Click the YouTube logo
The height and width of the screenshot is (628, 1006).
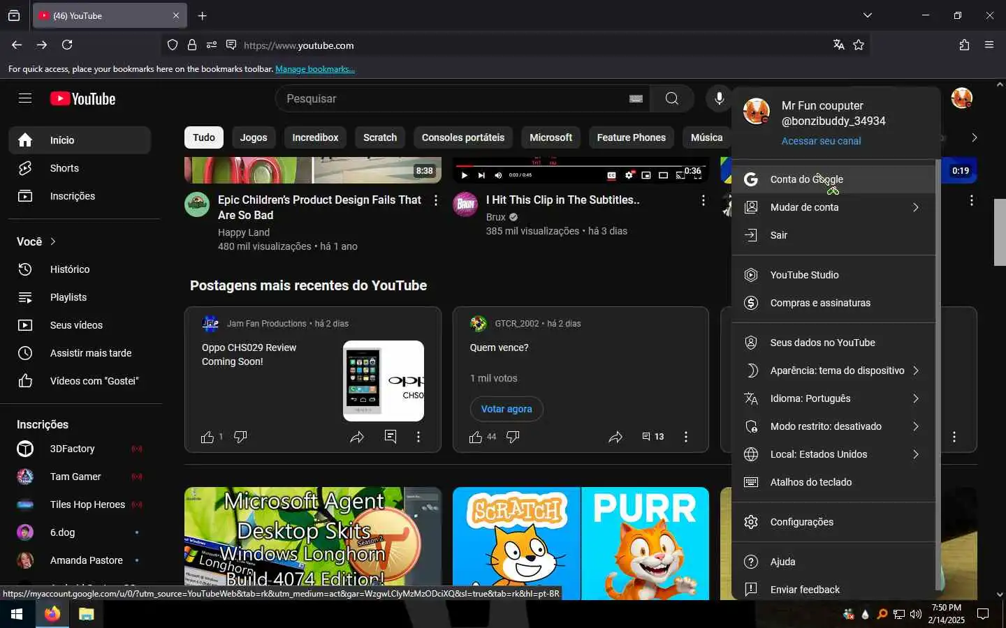coord(82,98)
